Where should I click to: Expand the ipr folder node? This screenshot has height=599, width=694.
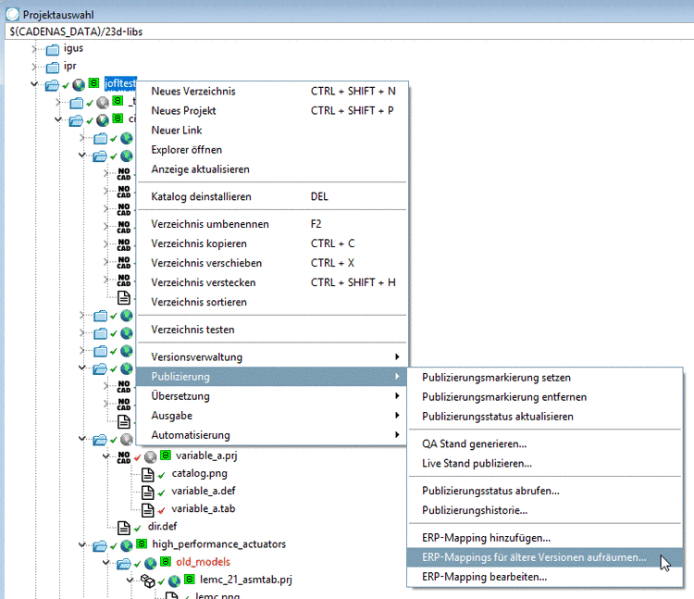pyautogui.click(x=34, y=67)
